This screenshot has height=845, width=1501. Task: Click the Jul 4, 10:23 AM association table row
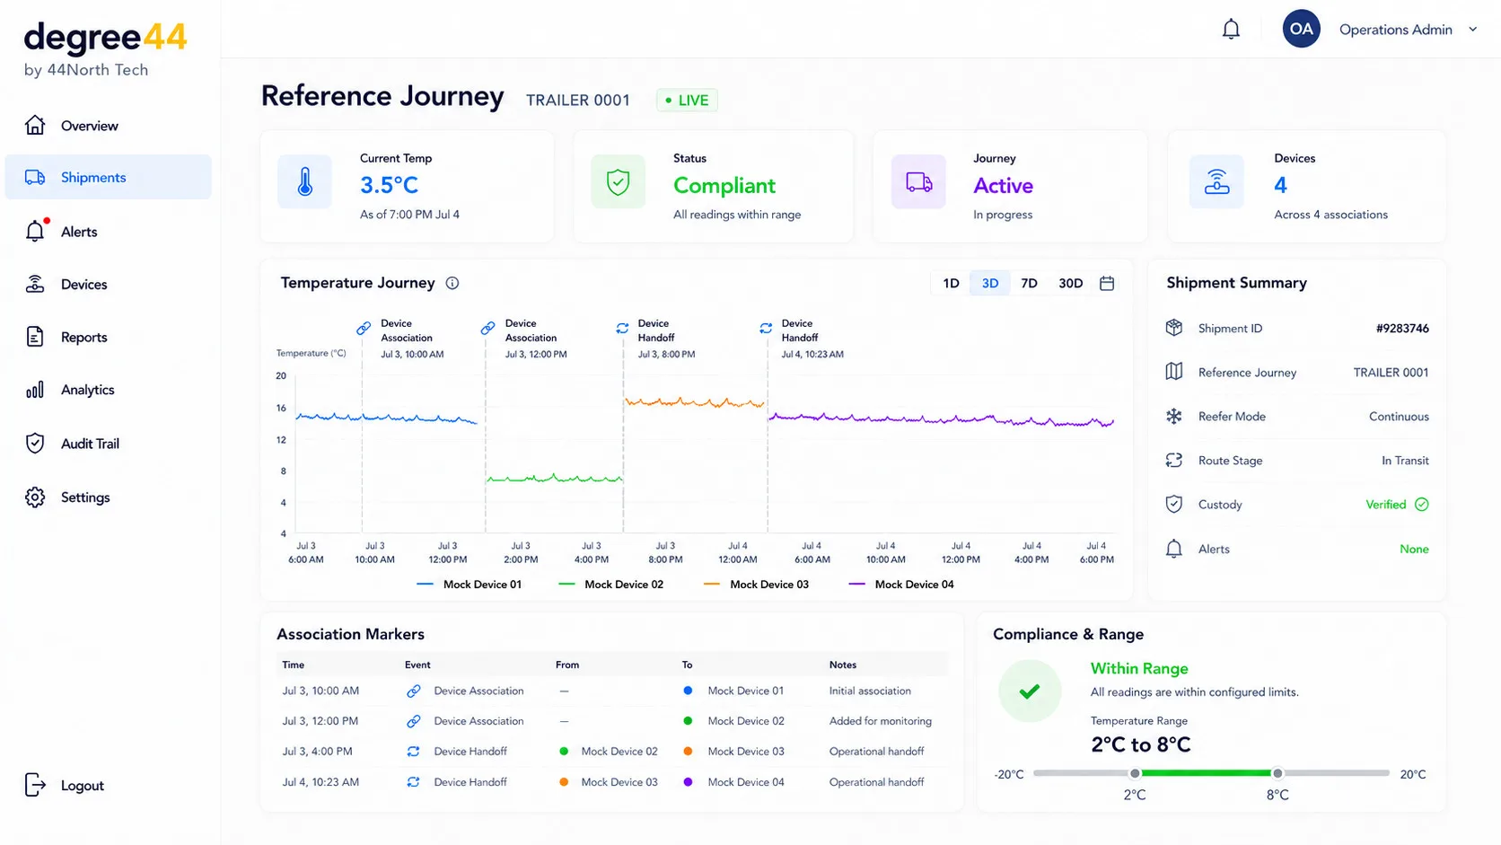612,782
